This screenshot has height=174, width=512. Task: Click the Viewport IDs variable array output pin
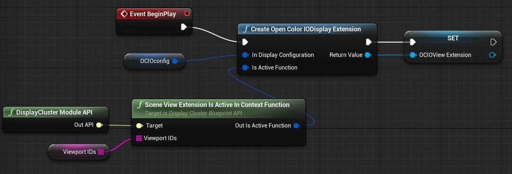tap(101, 152)
